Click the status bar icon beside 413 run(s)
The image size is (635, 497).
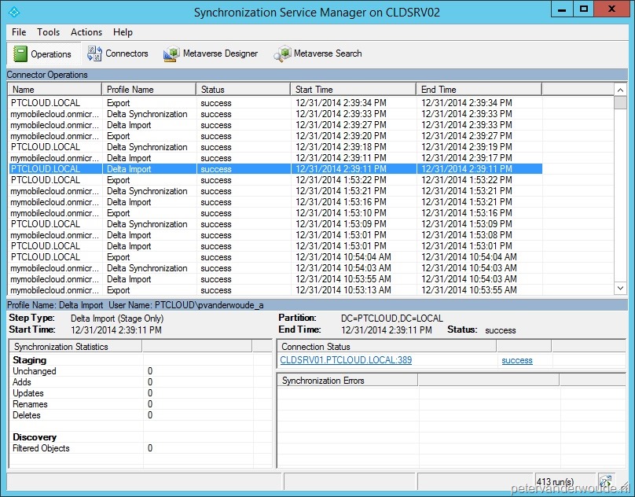(605, 480)
